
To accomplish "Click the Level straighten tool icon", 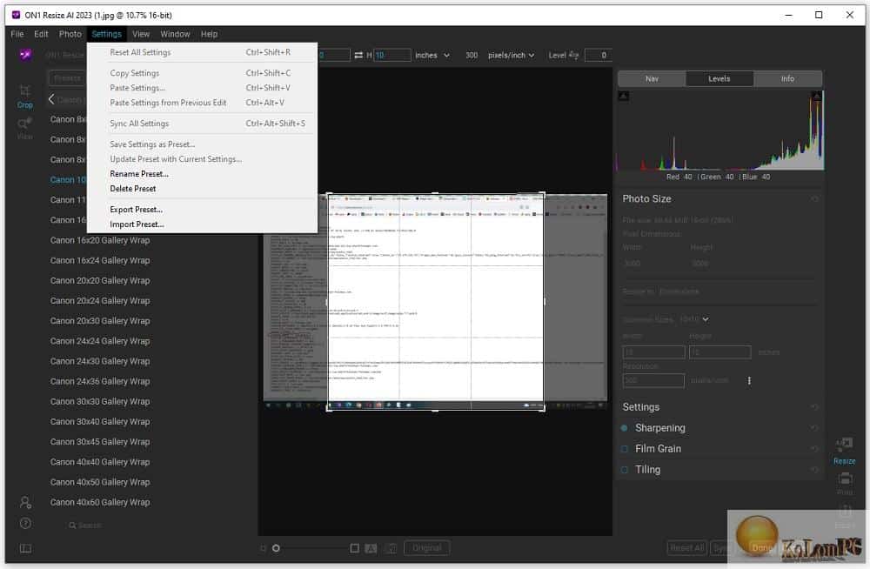I will tap(573, 55).
